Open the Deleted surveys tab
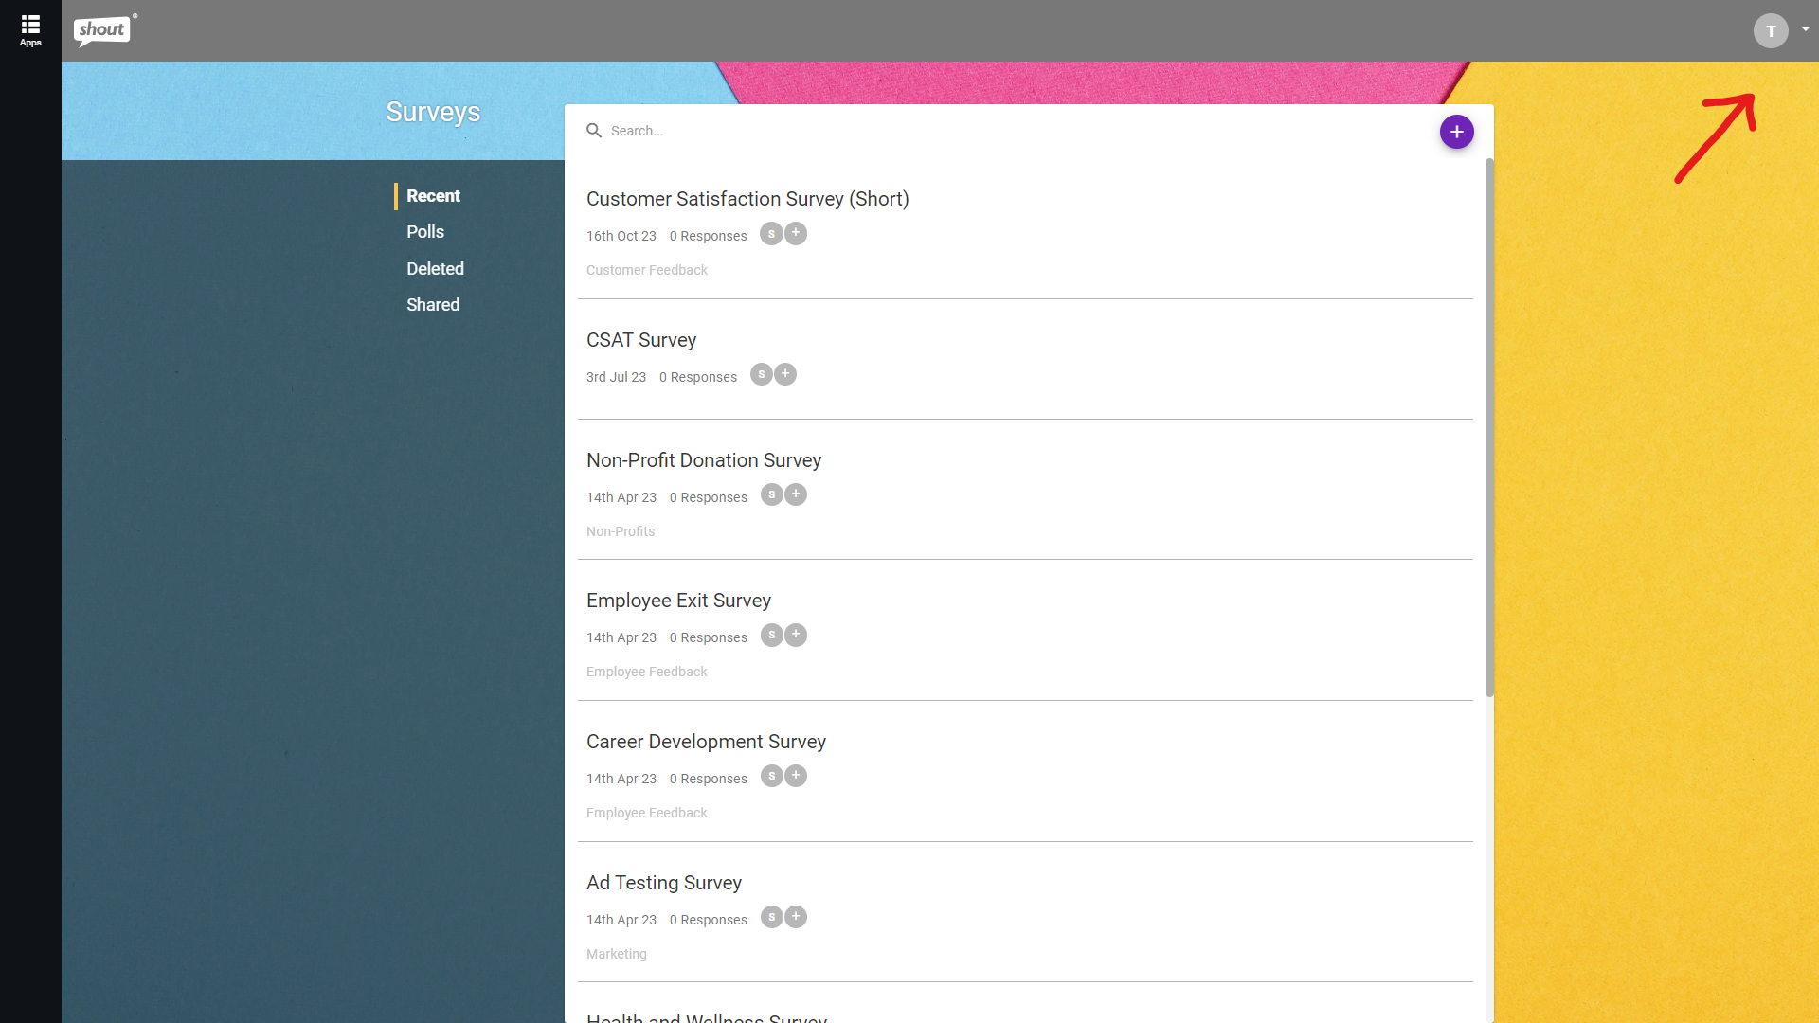The height and width of the screenshot is (1023, 1819). point(435,269)
